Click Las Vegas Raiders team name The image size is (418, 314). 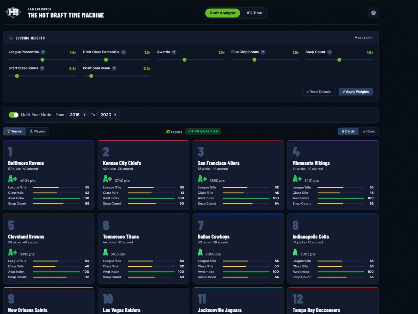(122, 310)
